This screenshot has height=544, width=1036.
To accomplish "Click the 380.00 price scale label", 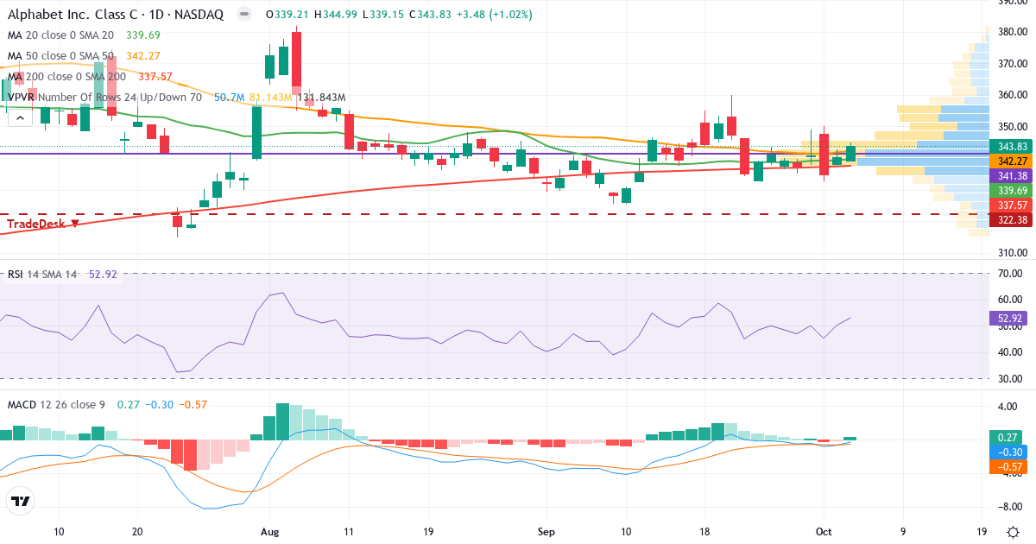I will (1012, 32).
